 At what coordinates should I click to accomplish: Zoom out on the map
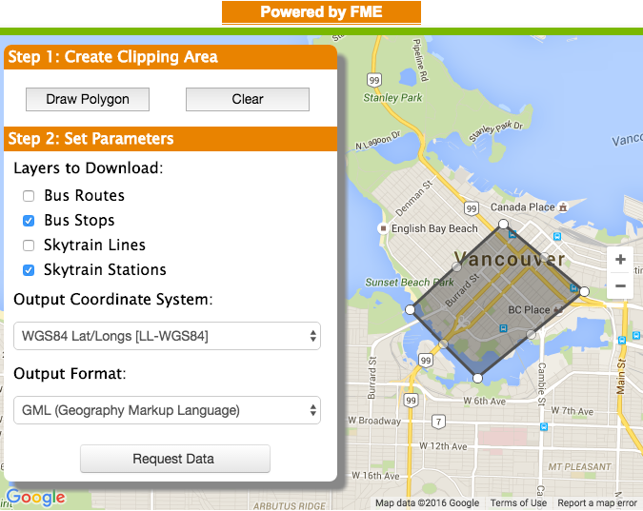620,285
